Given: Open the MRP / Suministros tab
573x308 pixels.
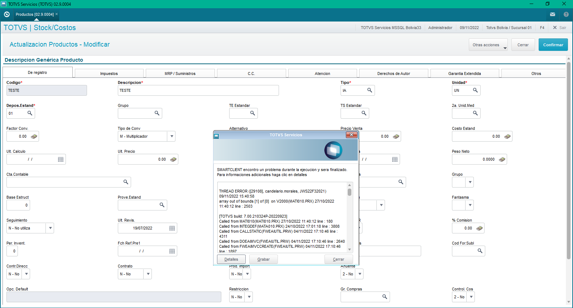Looking at the screenshot, I should 180,74.
